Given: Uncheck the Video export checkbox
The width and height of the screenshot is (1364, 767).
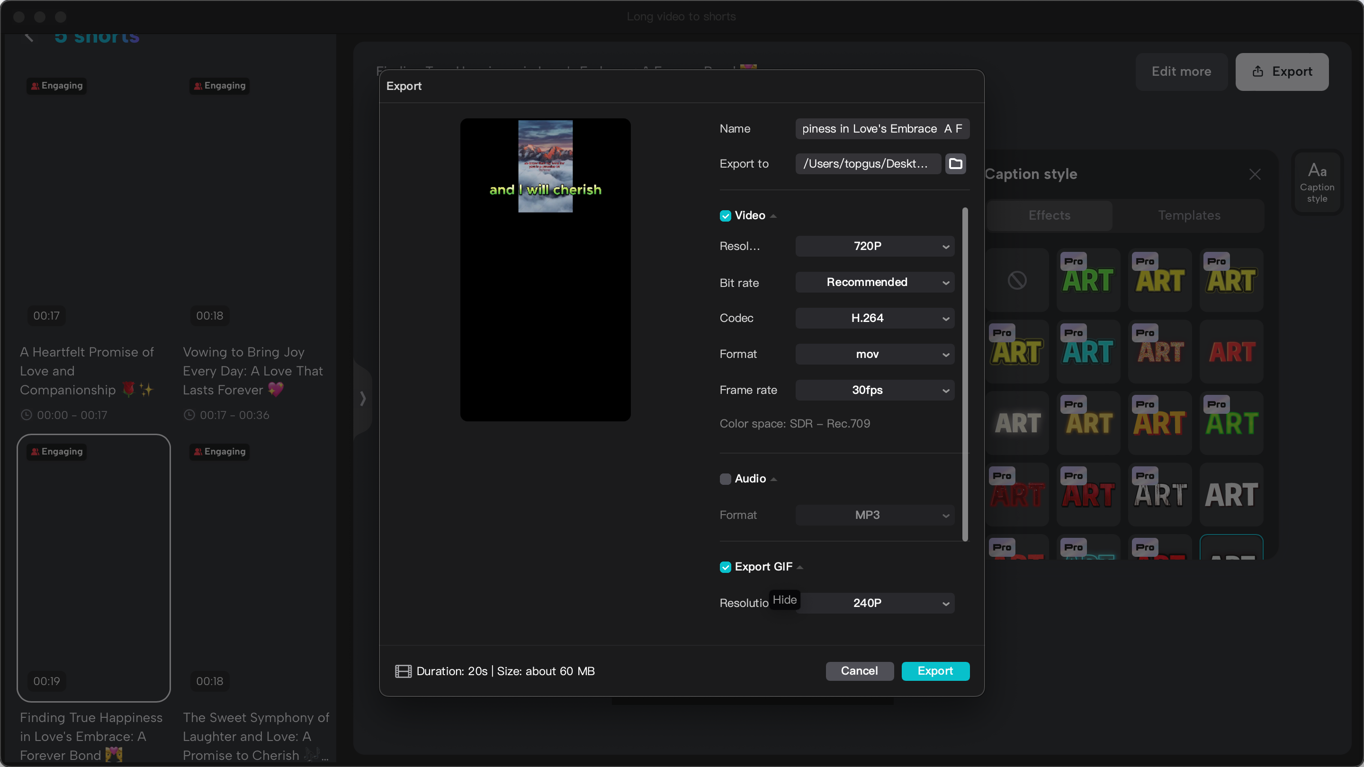Looking at the screenshot, I should point(725,215).
